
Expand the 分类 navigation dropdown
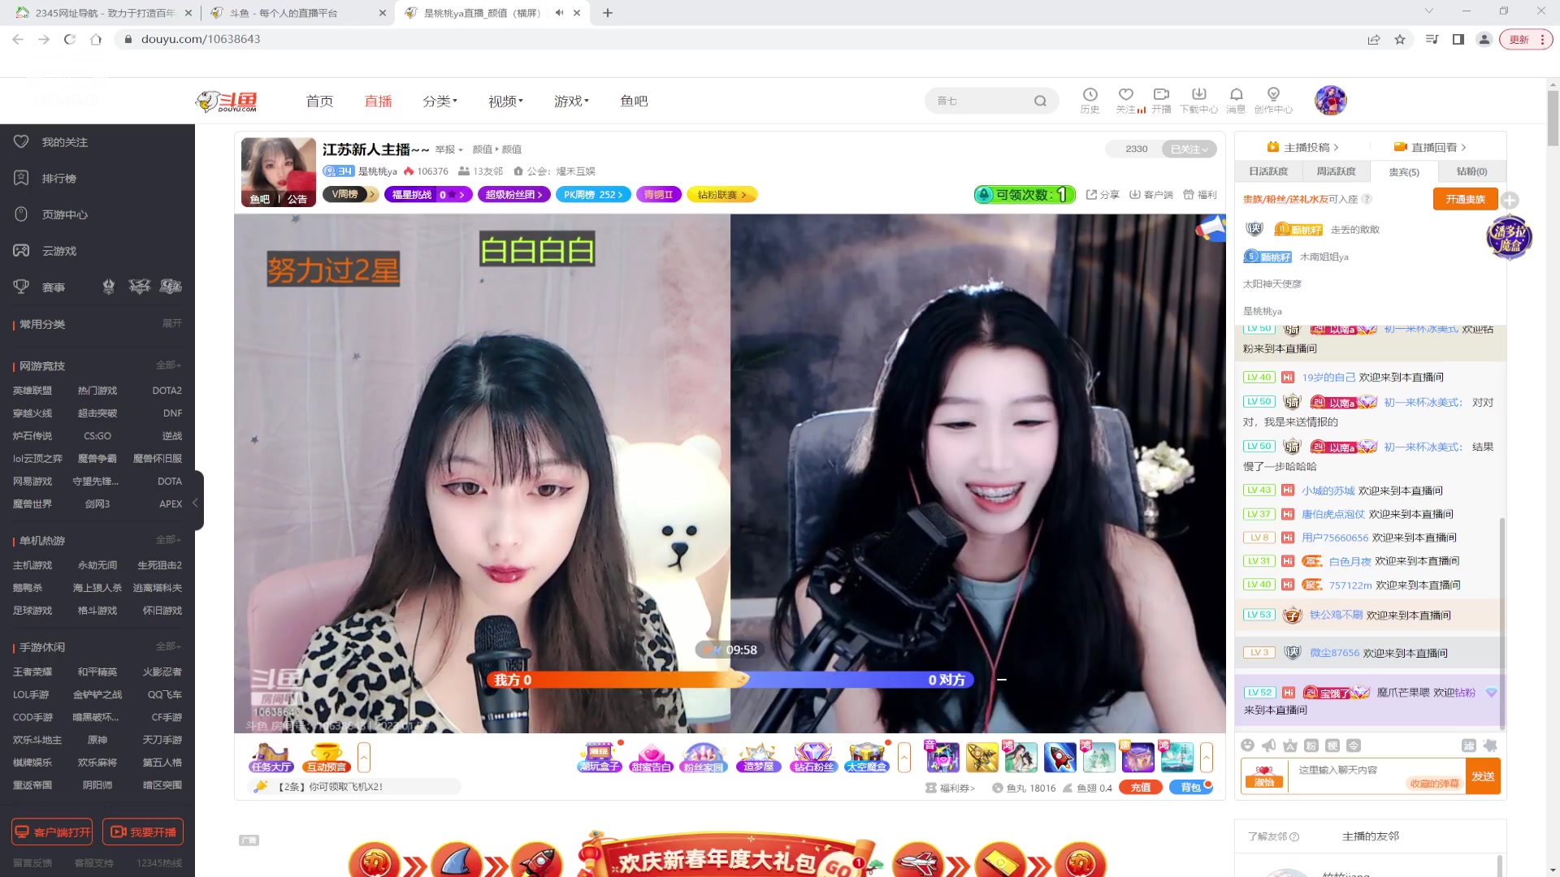(x=440, y=101)
